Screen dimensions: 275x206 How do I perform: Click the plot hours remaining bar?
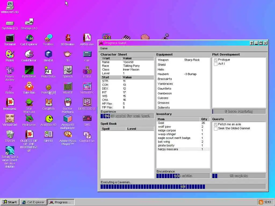(x=239, y=112)
